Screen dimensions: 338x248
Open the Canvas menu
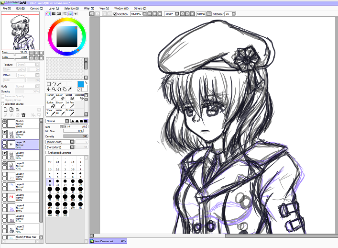tap(35, 8)
